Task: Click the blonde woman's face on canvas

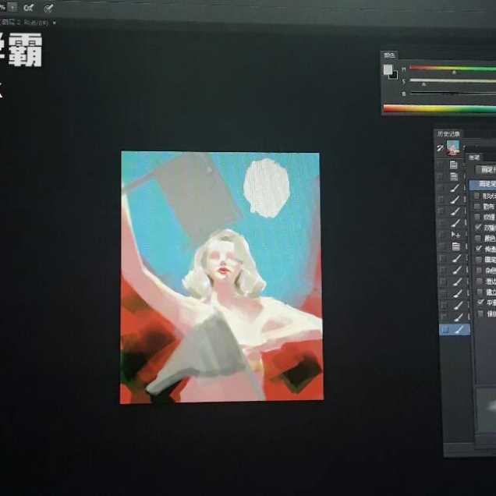Action: tap(224, 260)
